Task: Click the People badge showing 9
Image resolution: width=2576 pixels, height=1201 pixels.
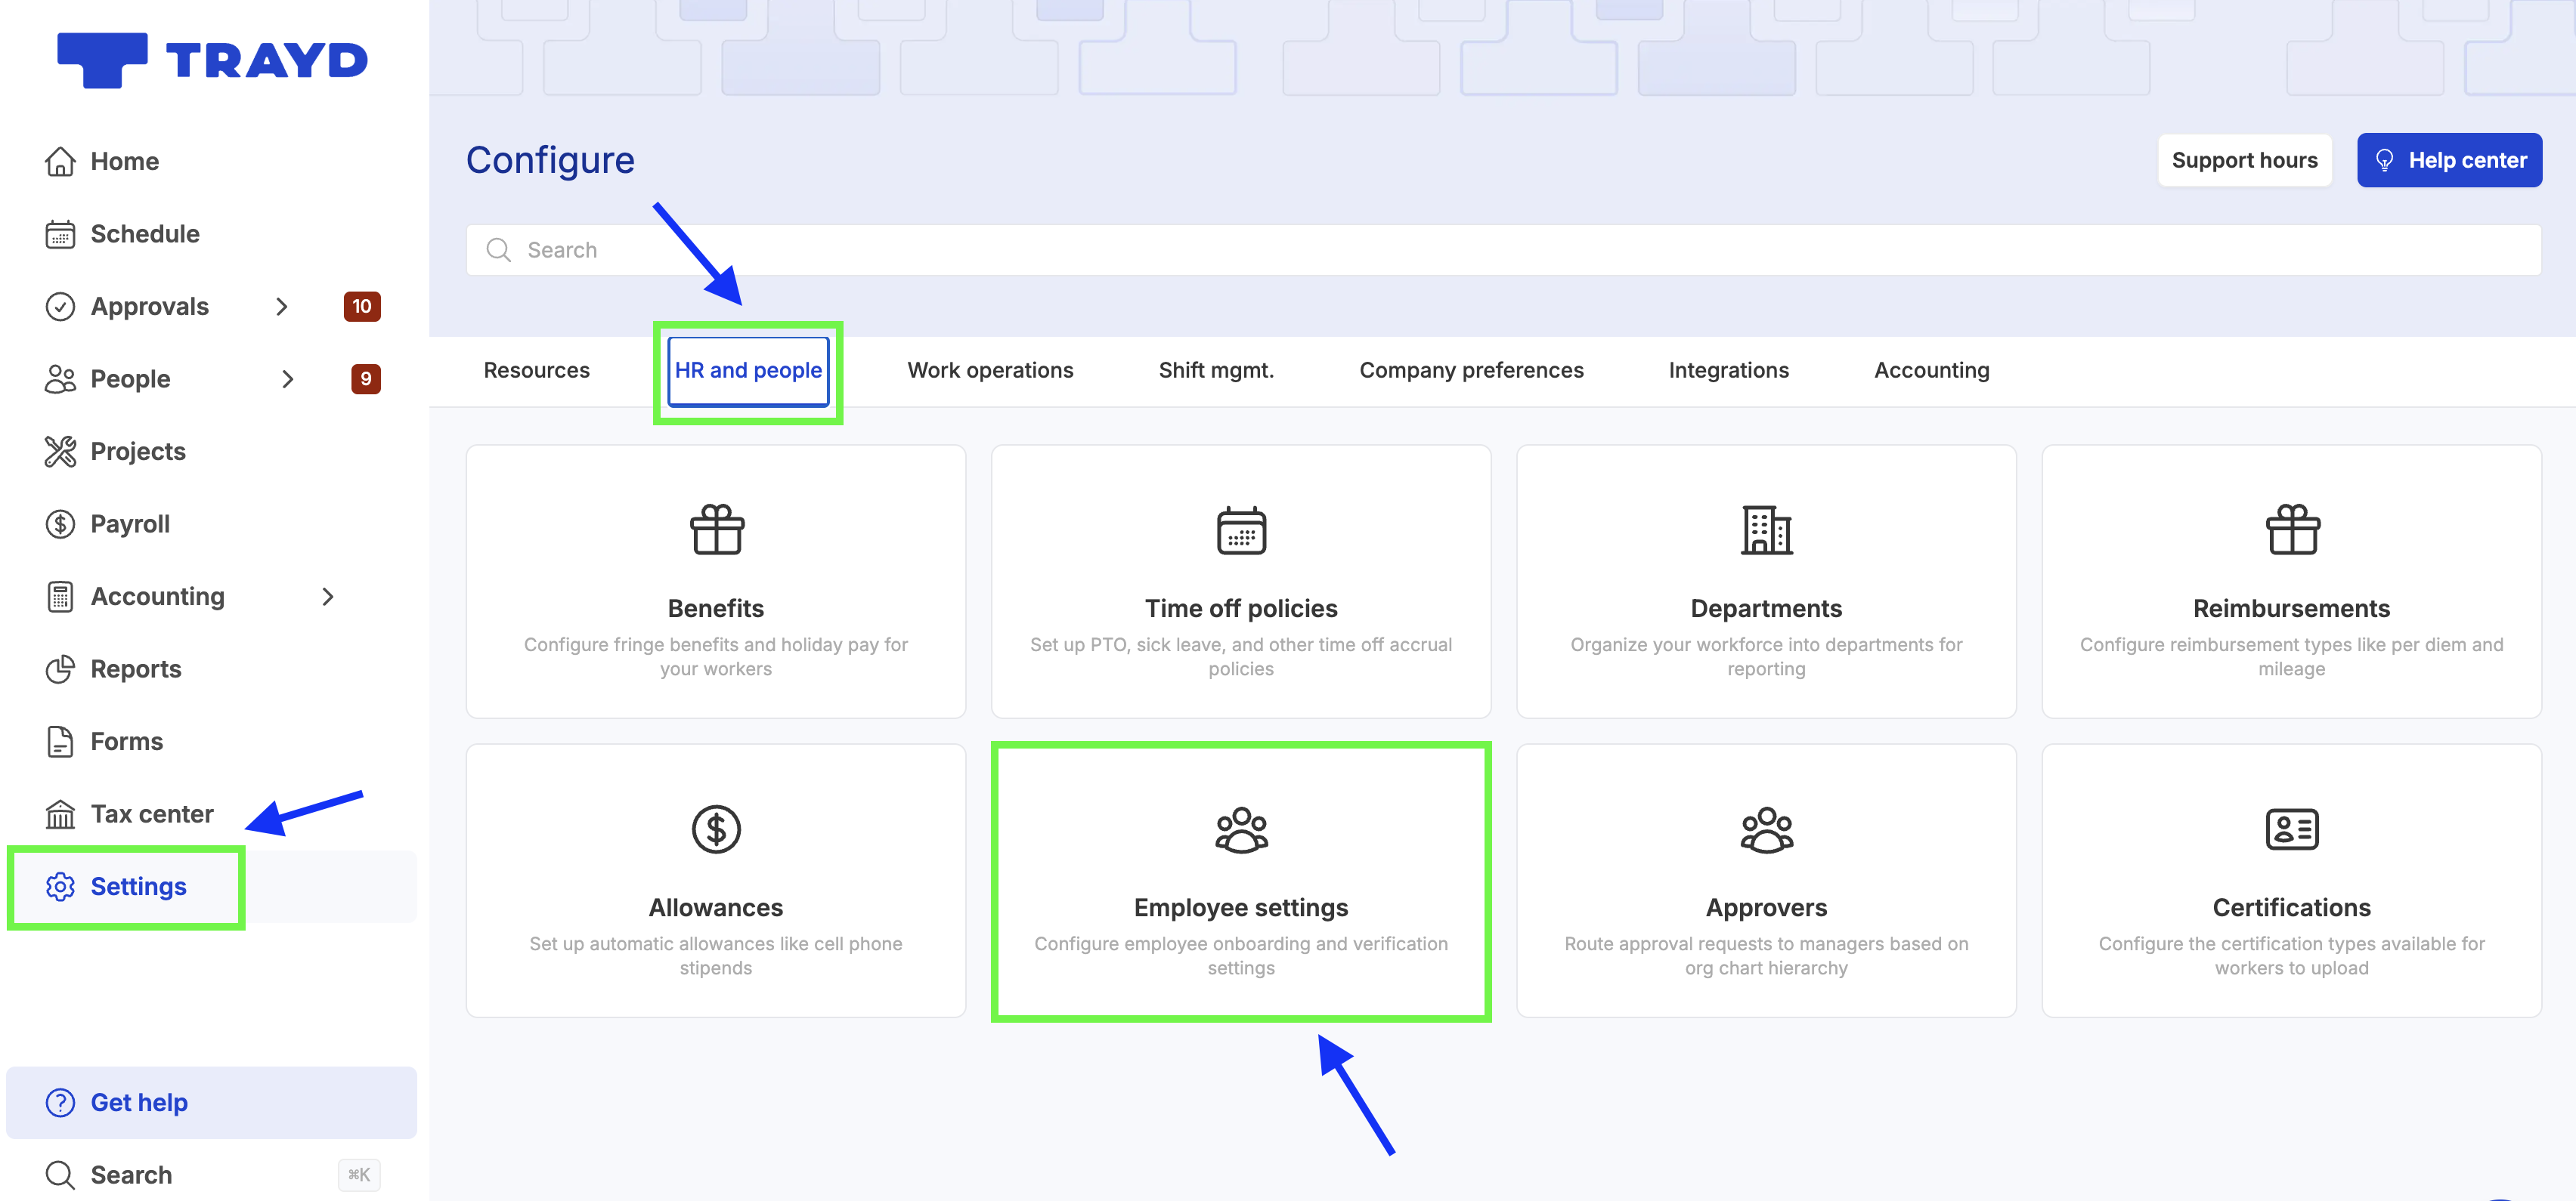Action: tap(366, 378)
